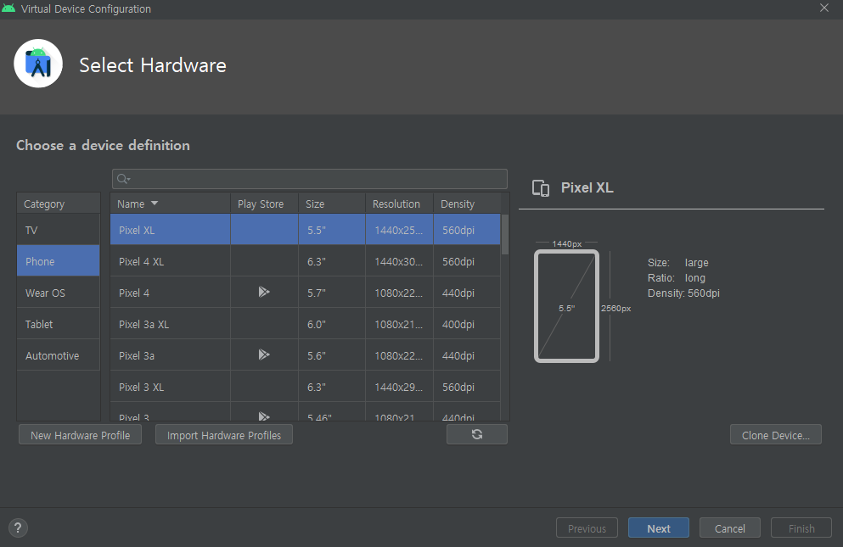This screenshot has height=547, width=843.
Task: Click the Play Store column header
Action: tap(265, 204)
